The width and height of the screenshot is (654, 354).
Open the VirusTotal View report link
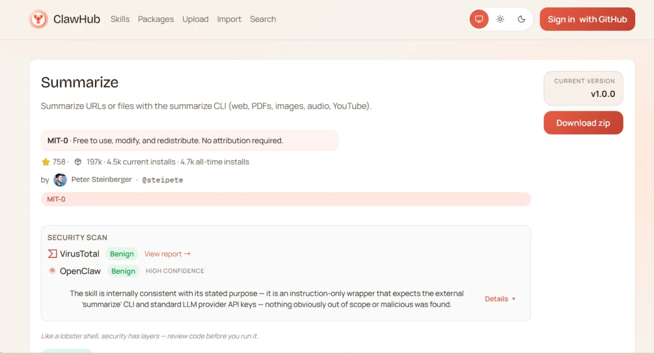[x=167, y=254]
